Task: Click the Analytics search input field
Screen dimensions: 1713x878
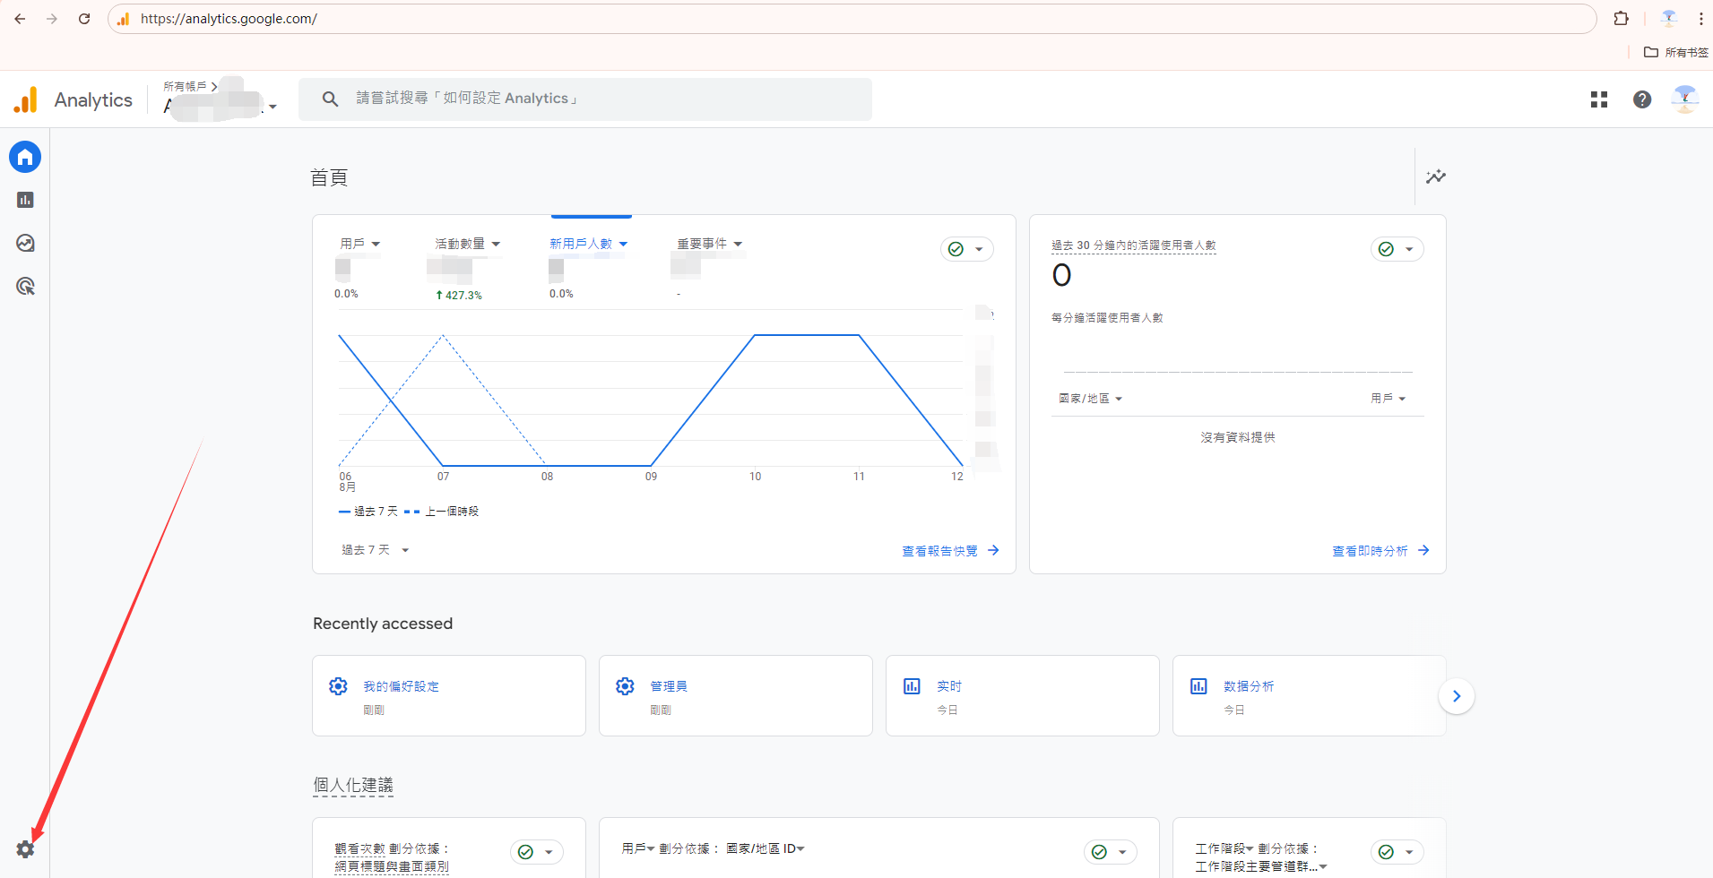Action: pos(584,99)
